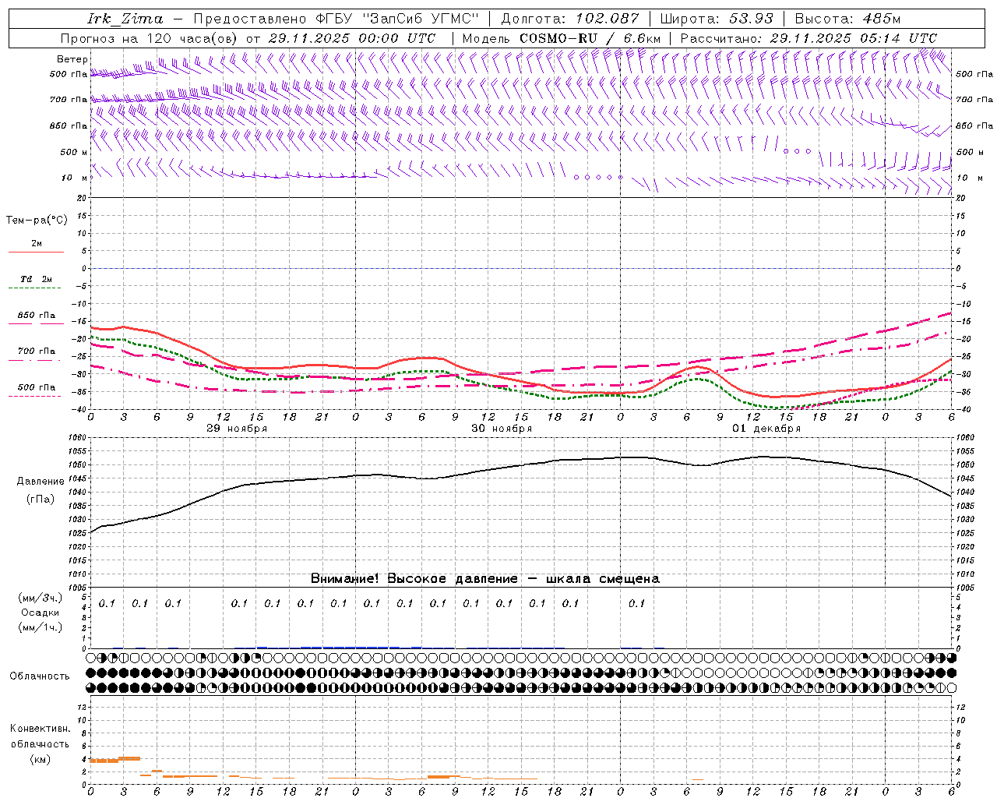The height and width of the screenshot is (798, 997).
Task: Click the Долгота: 102.087 value
Action: pyautogui.click(x=569, y=19)
